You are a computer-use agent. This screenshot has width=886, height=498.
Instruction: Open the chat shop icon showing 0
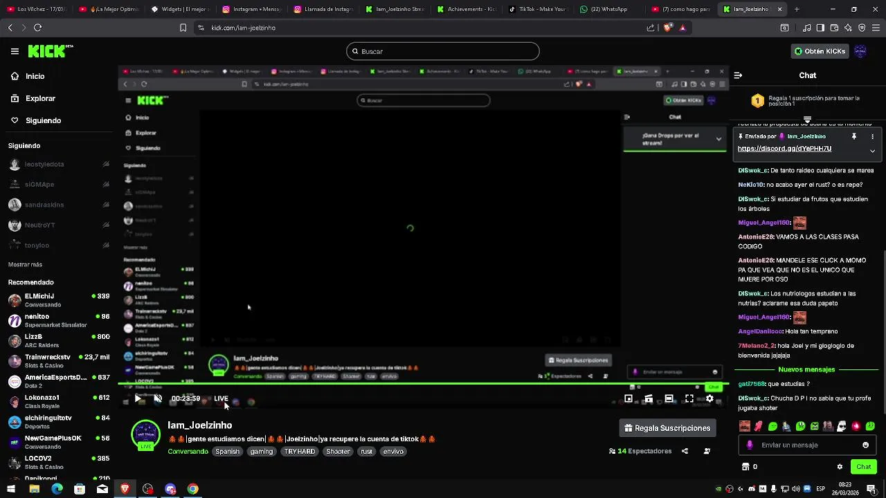[750, 467]
